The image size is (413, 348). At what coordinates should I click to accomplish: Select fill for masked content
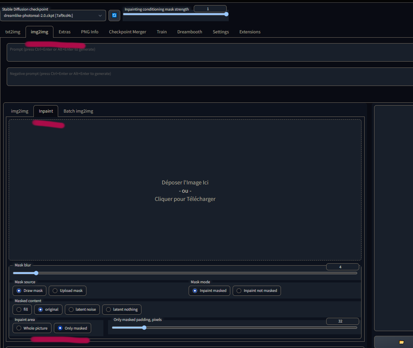point(22,310)
